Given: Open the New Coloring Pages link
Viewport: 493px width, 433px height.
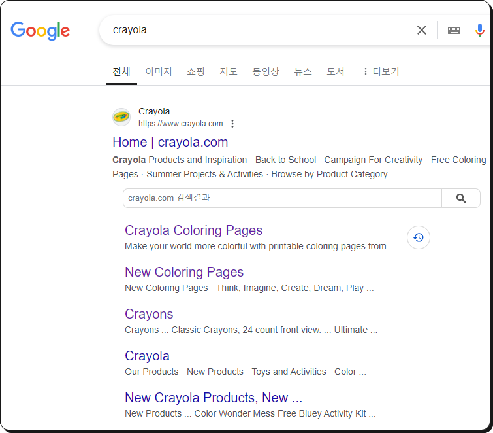Looking at the screenshot, I should [x=184, y=272].
